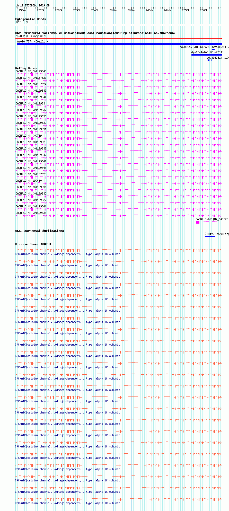This screenshot has width=229, height=511.
Task: Click the long blue nsv1047874 gain bar
Action: [x=119, y=44]
